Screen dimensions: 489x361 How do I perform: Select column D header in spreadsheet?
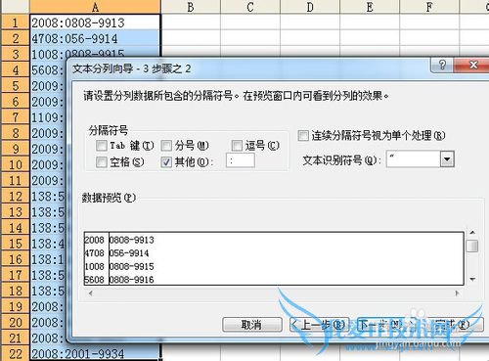tap(310, 7)
